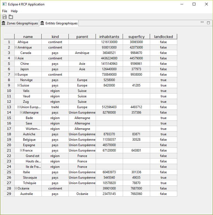This screenshot has height=215, width=213.
Task: Select the Canada name cell
Action: tap(28, 53)
